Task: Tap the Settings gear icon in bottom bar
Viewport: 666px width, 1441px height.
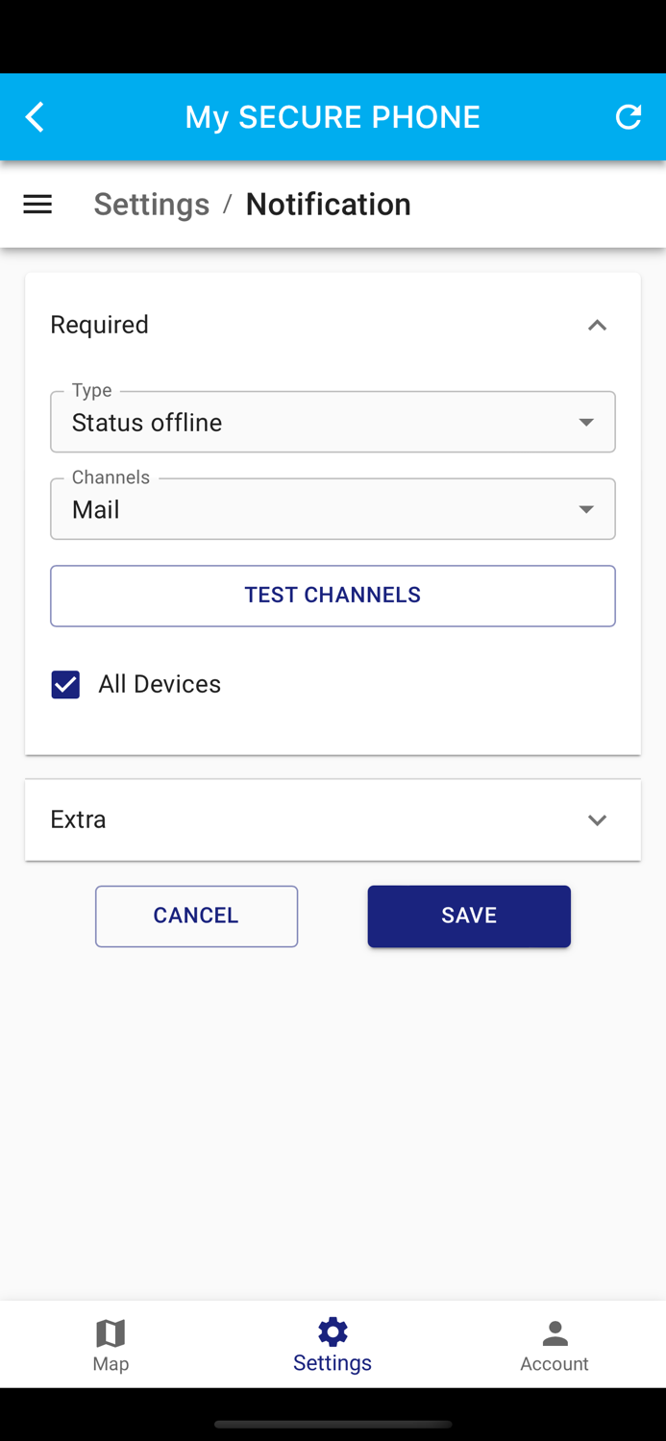Action: [x=333, y=1331]
